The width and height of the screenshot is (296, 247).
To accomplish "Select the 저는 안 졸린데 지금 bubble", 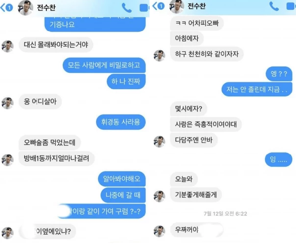I will [x=257, y=89].
